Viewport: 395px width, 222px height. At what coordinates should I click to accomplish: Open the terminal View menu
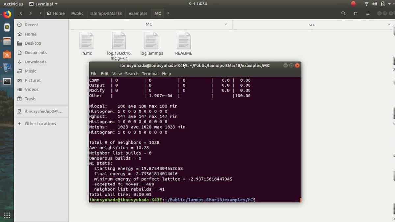(x=117, y=74)
